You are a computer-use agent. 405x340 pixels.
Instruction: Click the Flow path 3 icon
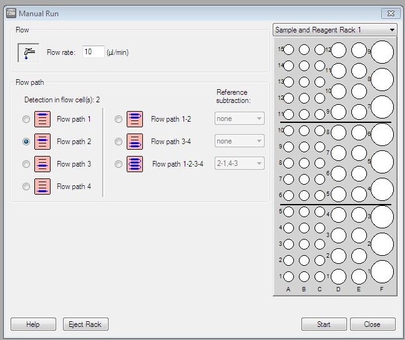42,164
